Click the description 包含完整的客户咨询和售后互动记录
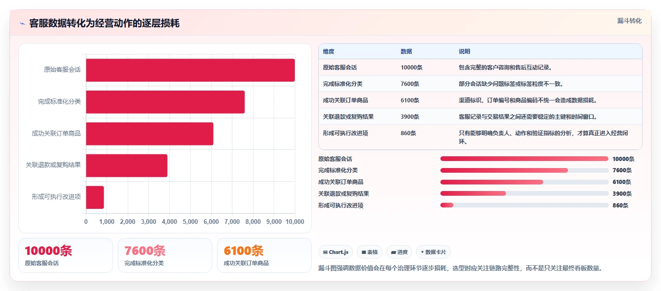Viewport: 661px width, 291px height. pyautogui.click(x=505, y=68)
